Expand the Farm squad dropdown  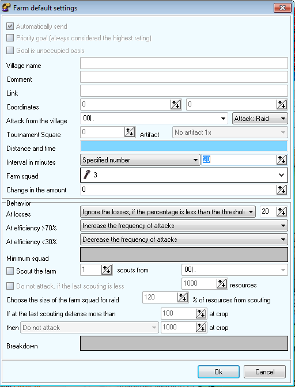pos(281,175)
